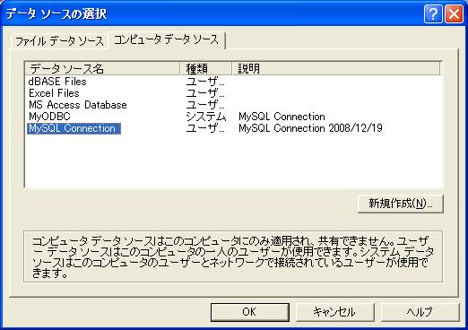Confirm with the OK button

(250, 312)
